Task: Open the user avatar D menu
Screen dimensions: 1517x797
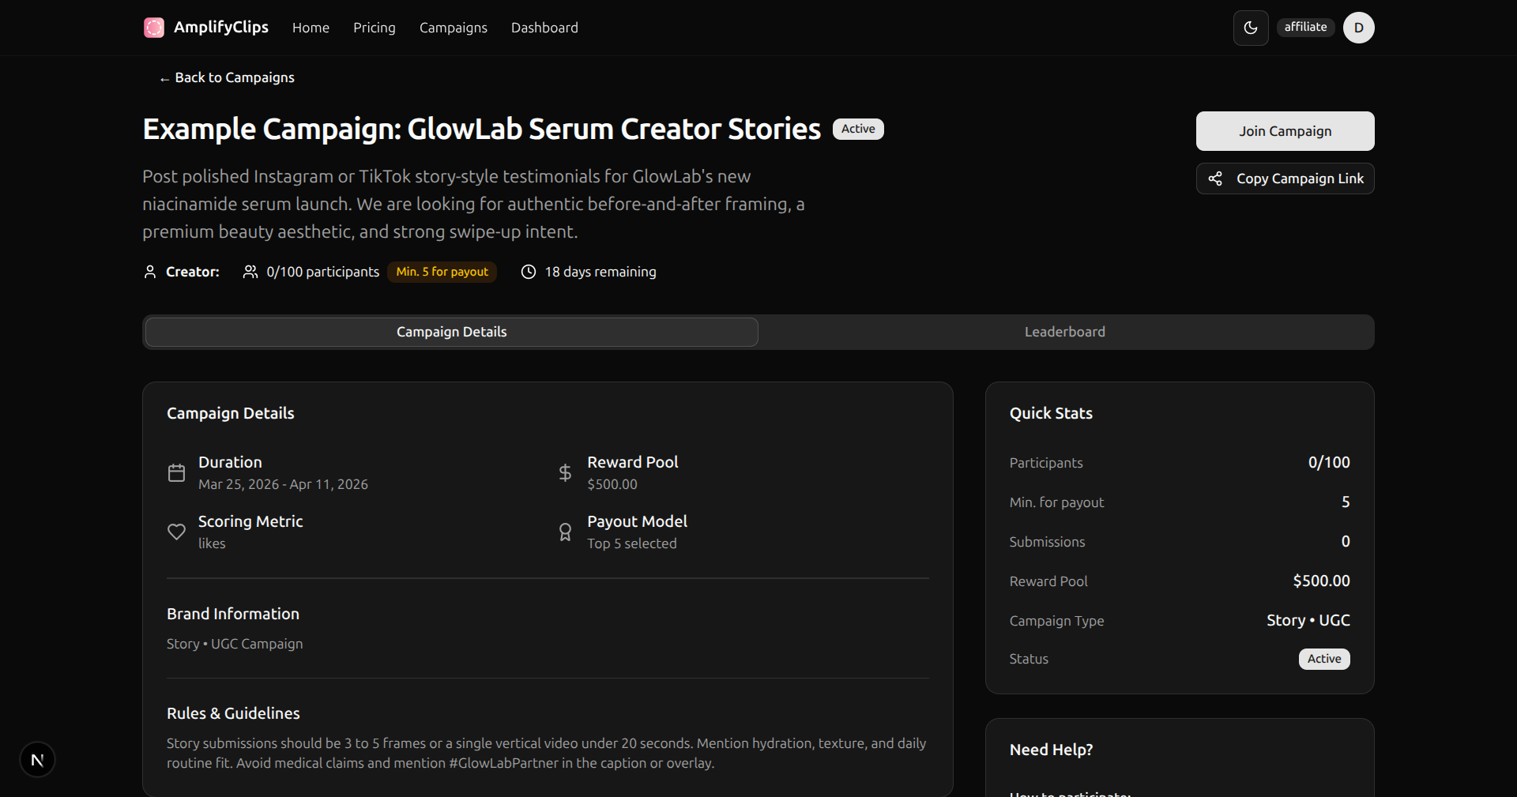Action: pyautogui.click(x=1358, y=28)
